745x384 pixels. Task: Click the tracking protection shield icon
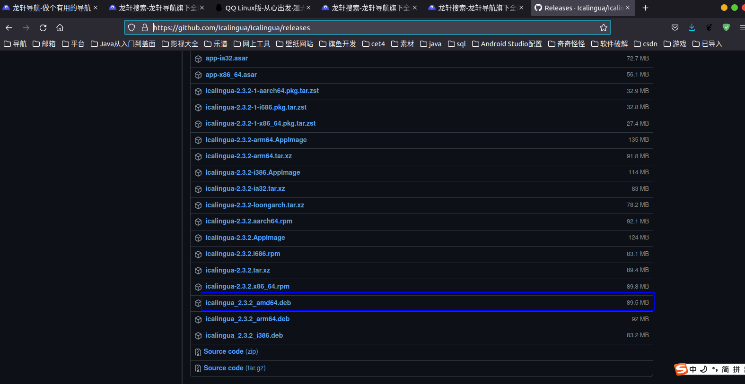coord(132,27)
